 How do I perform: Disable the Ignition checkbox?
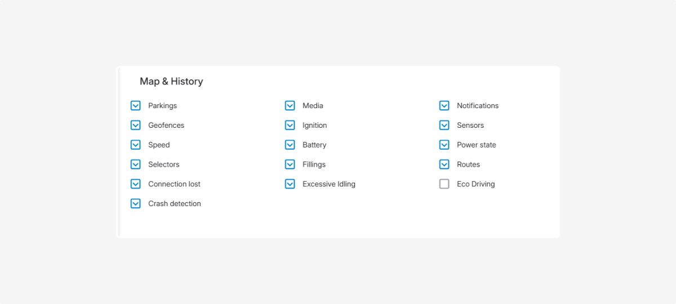290,125
